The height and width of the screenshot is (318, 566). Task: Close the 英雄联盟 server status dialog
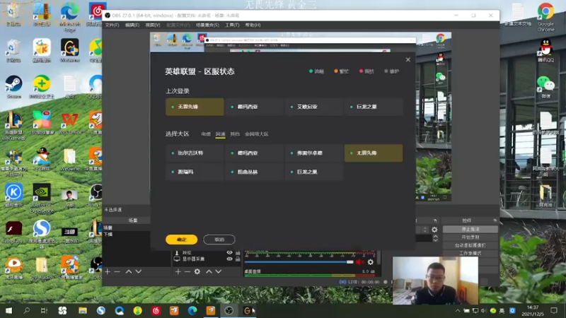pyautogui.click(x=408, y=59)
